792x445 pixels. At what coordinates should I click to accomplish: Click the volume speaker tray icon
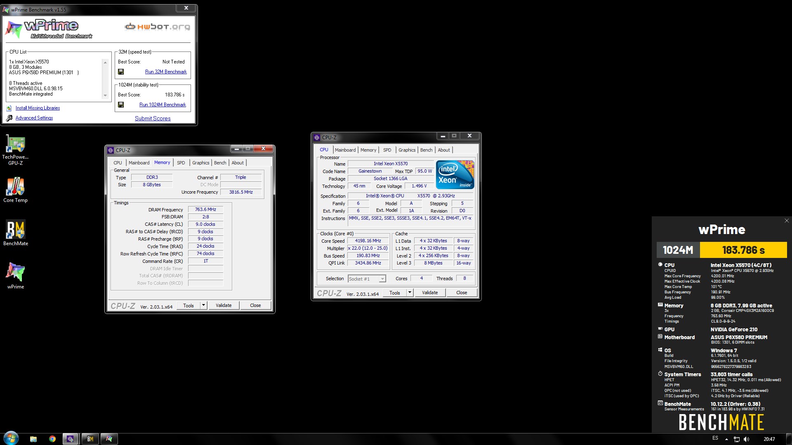coord(746,439)
